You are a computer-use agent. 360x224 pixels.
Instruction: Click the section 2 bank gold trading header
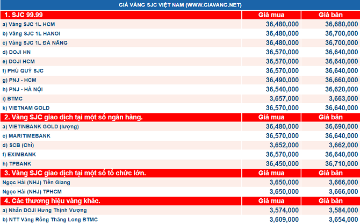[74, 117]
